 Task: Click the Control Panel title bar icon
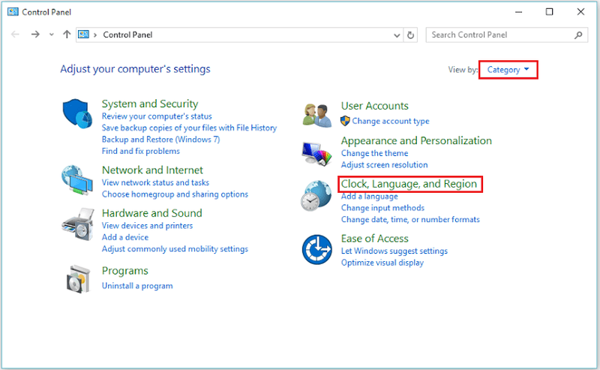coord(13,12)
